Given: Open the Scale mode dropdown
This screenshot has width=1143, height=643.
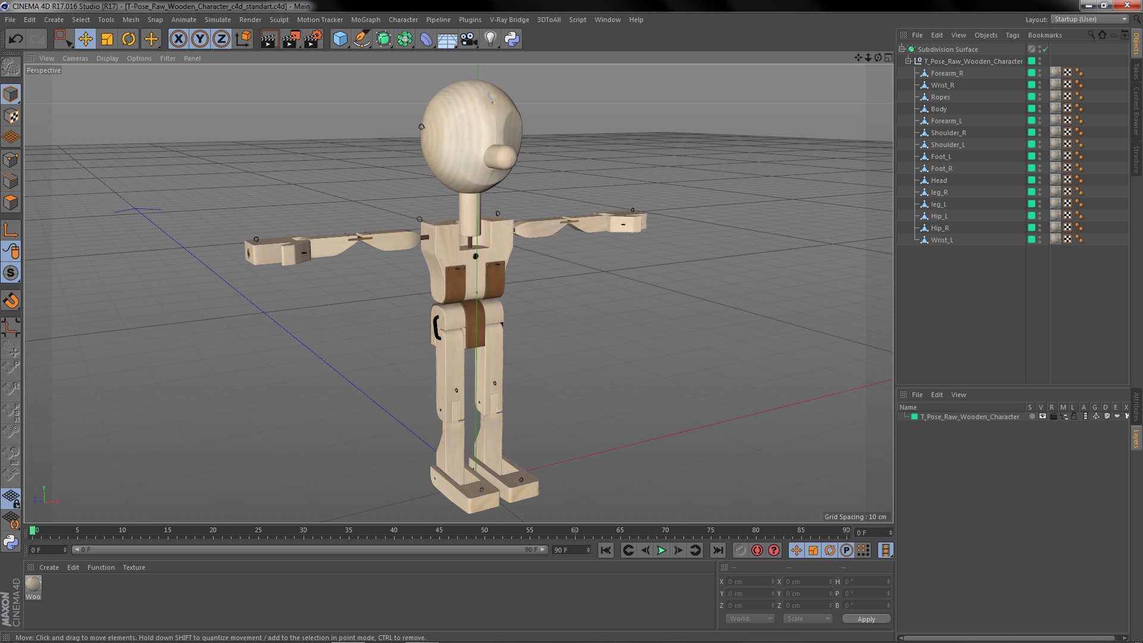Looking at the screenshot, I should point(807,619).
